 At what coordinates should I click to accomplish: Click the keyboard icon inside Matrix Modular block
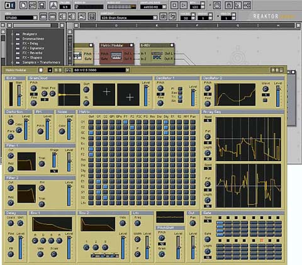click(x=116, y=56)
